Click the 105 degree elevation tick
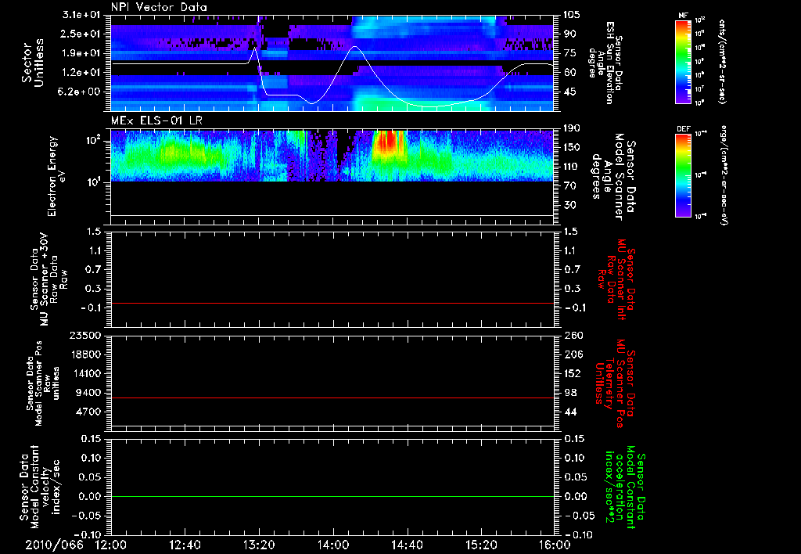Screen dimensions: 801x554 (x=572, y=15)
